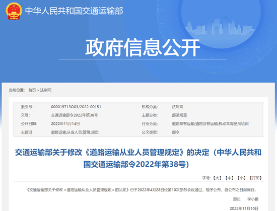Set font size to 【大】
The height and width of the screenshot is (211, 277).
[x=217, y=178]
